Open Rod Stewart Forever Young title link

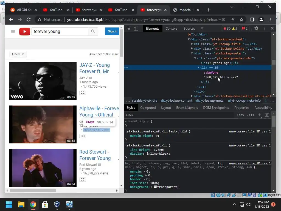pyautogui.click(x=95, y=155)
